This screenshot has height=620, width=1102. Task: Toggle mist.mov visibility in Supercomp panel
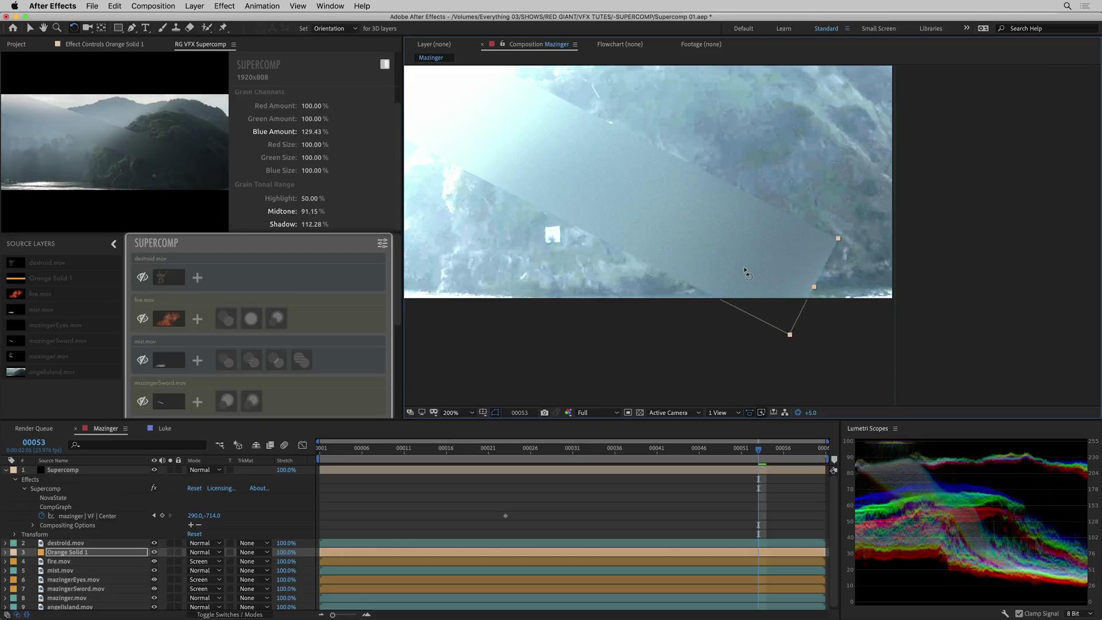click(x=142, y=361)
